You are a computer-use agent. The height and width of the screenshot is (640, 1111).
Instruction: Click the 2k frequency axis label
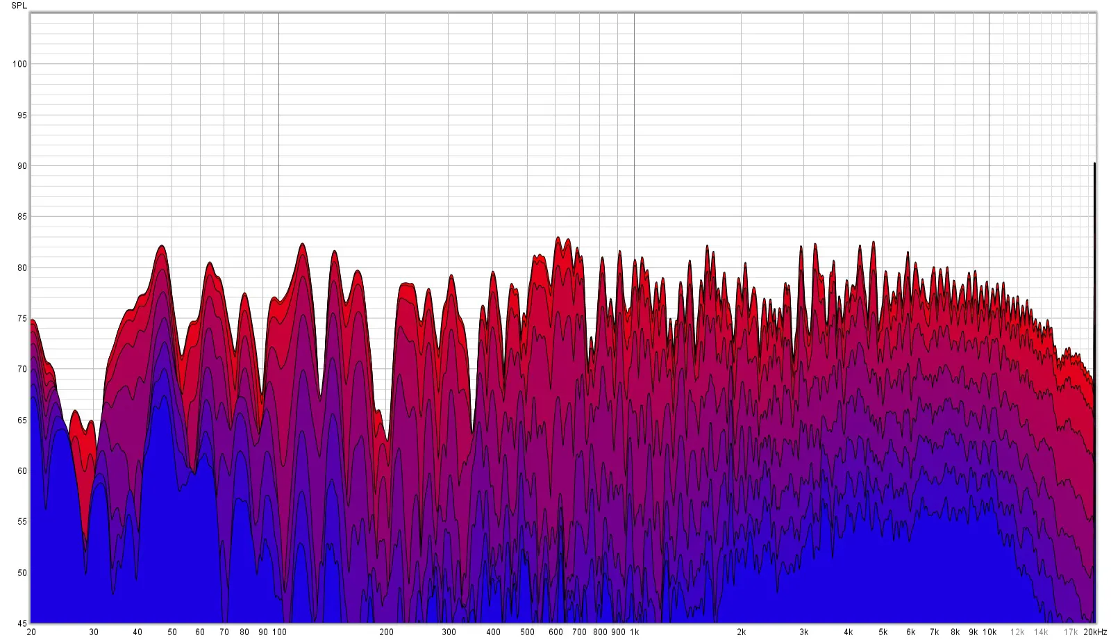741,632
